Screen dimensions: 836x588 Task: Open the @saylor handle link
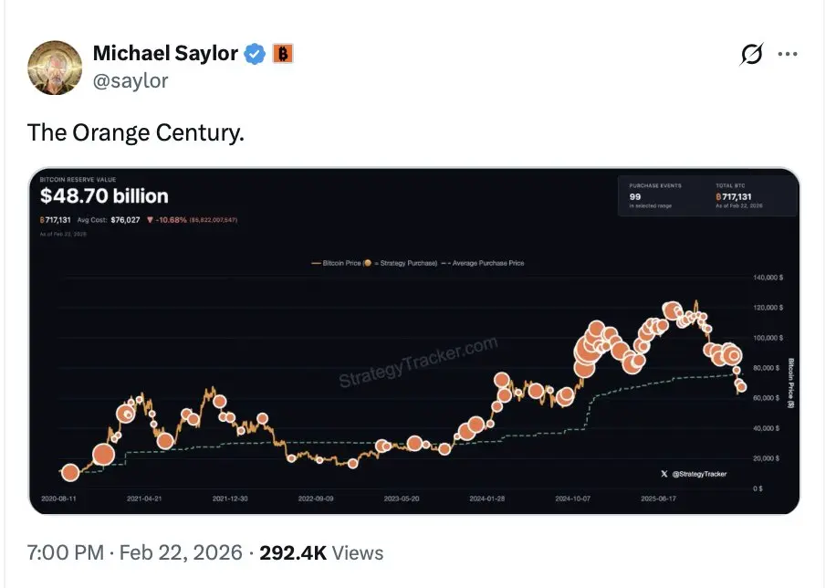[x=131, y=80]
